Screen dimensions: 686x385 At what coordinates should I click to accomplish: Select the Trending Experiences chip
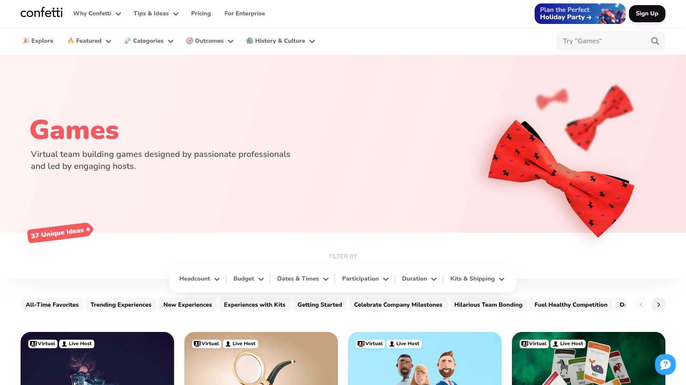(x=121, y=305)
